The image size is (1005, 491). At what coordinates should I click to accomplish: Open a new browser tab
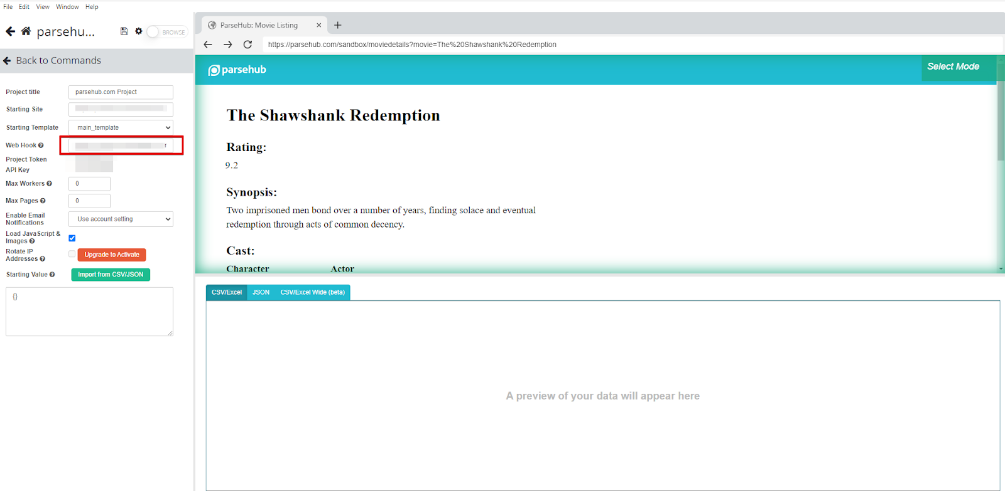(338, 25)
